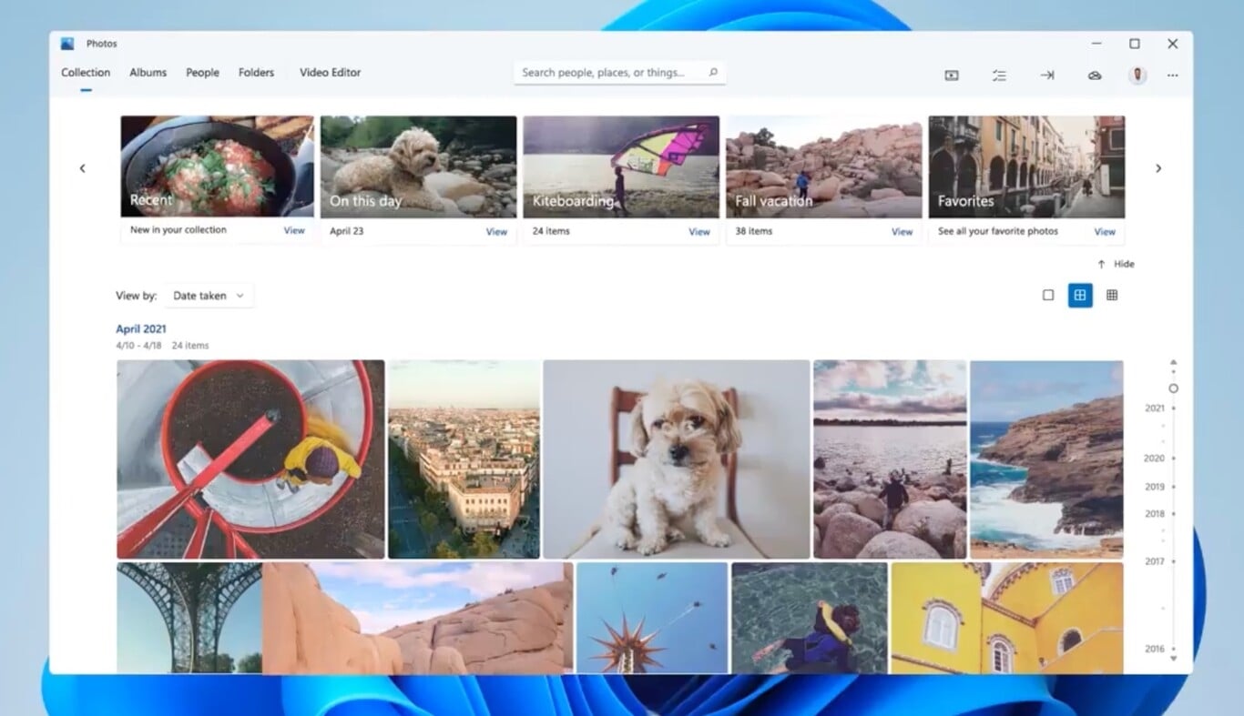Click the search people, places, things field

pos(620,73)
